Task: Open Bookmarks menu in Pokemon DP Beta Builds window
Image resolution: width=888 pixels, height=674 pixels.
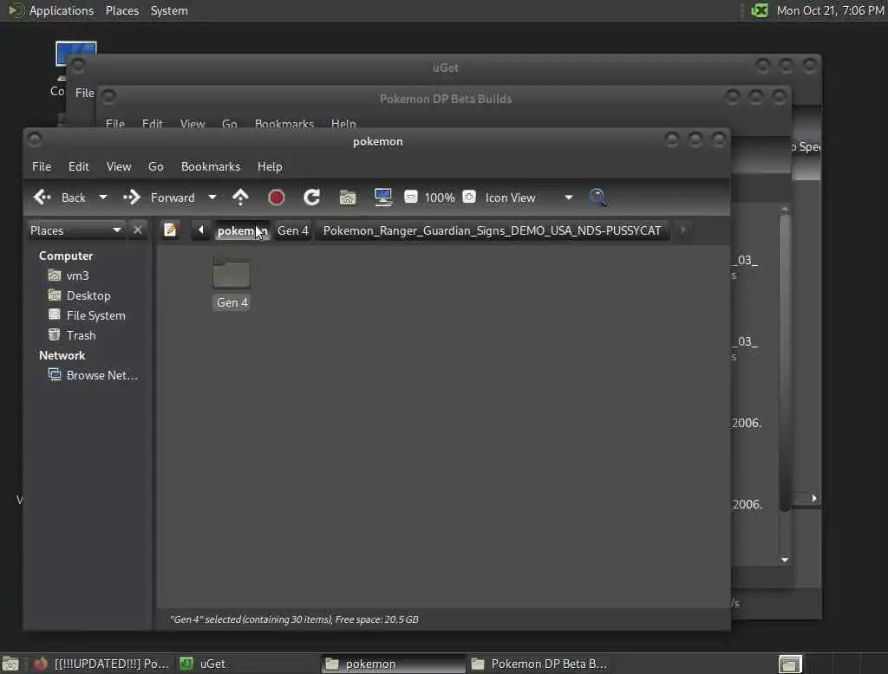Action: 284,123
